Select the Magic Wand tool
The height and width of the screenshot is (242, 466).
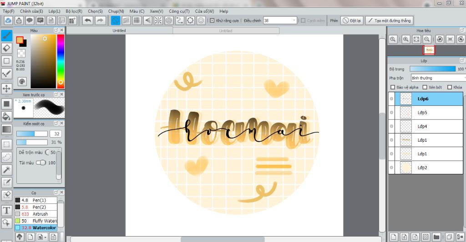click(6, 170)
